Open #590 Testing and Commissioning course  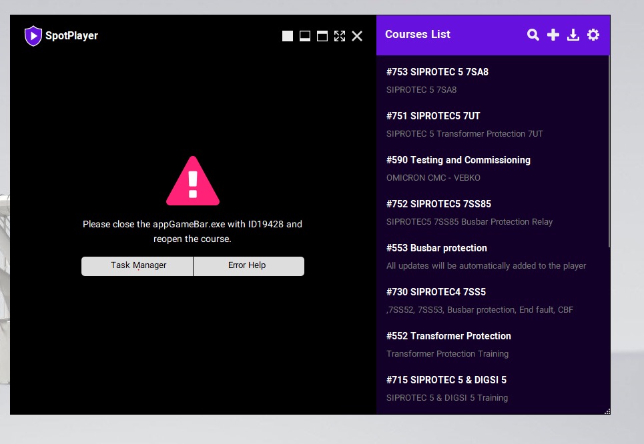458,160
